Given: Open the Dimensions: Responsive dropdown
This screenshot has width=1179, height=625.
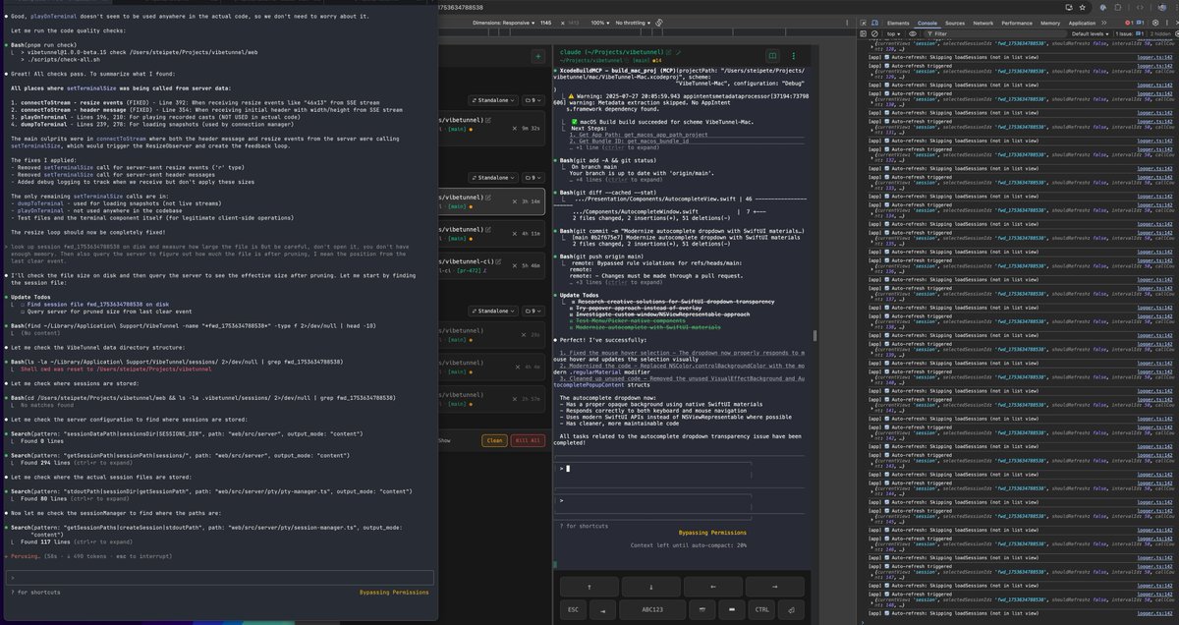Looking at the screenshot, I should (x=504, y=23).
